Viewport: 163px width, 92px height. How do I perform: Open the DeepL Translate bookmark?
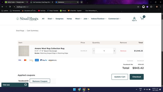[53, 11]
